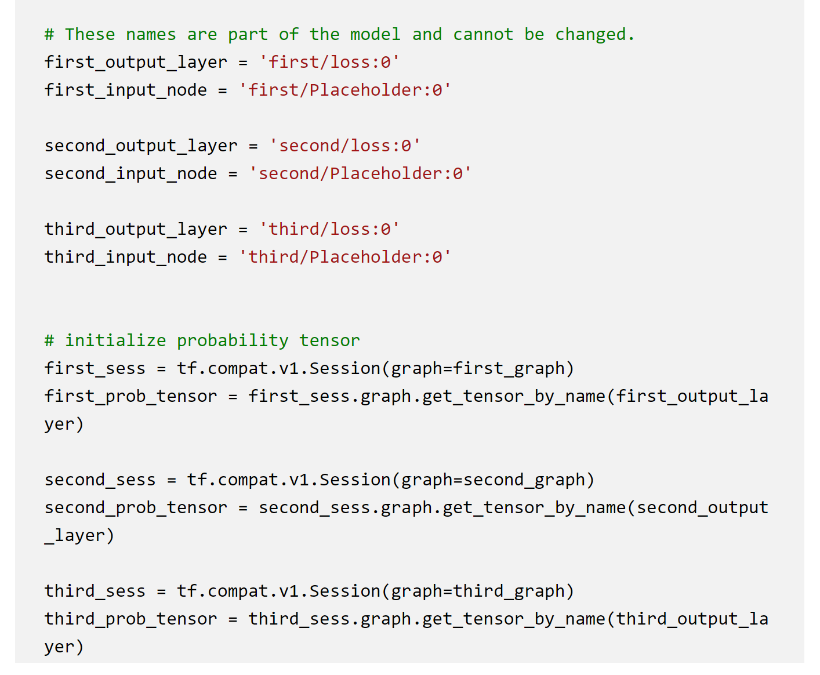Click the 'first/Placeholder:0' string
820x675 pixels.
[x=344, y=90]
